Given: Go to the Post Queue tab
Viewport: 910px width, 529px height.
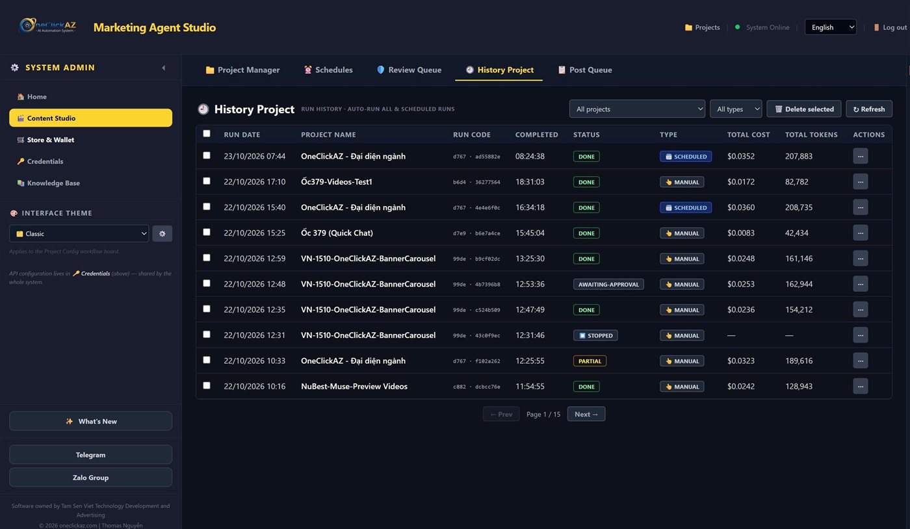Looking at the screenshot, I should [x=585, y=70].
